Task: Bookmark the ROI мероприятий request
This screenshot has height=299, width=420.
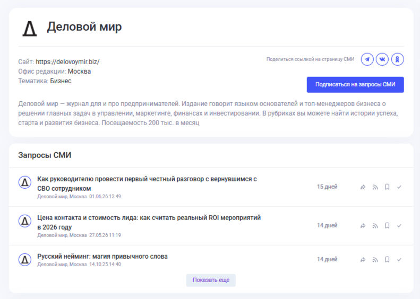Action: click(x=387, y=226)
